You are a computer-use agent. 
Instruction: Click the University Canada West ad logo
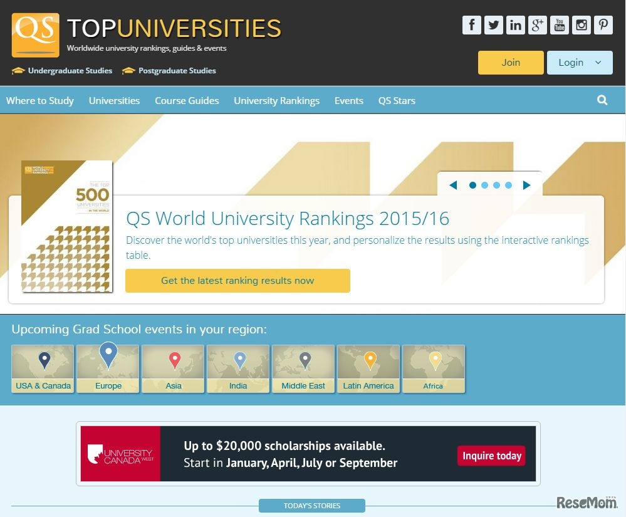point(120,454)
